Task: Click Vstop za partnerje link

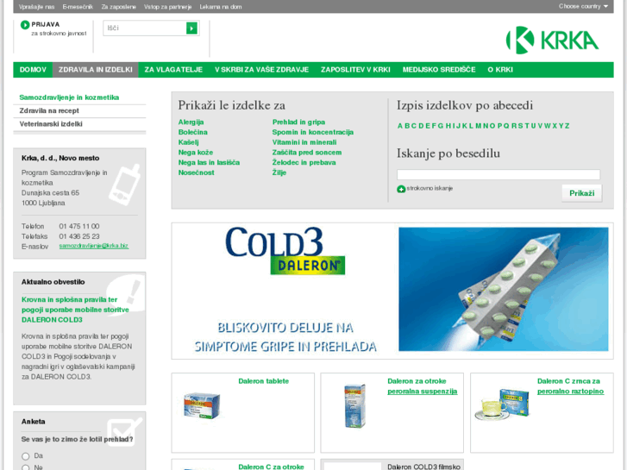Action: (168, 7)
